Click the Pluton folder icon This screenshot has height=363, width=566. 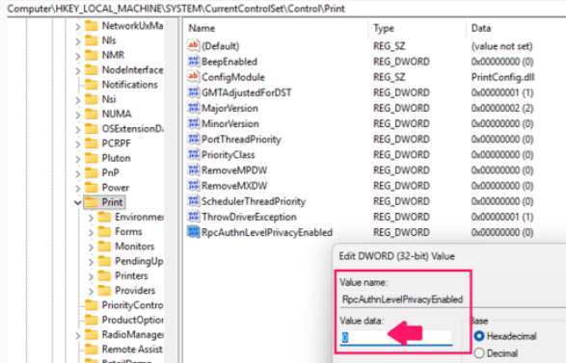click(92, 158)
